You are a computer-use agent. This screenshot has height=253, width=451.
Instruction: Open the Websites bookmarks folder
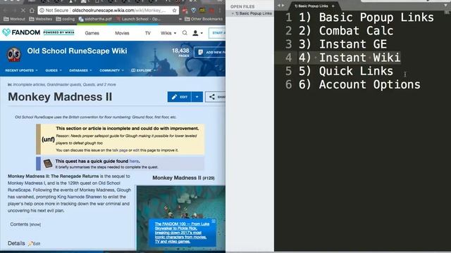41,19
